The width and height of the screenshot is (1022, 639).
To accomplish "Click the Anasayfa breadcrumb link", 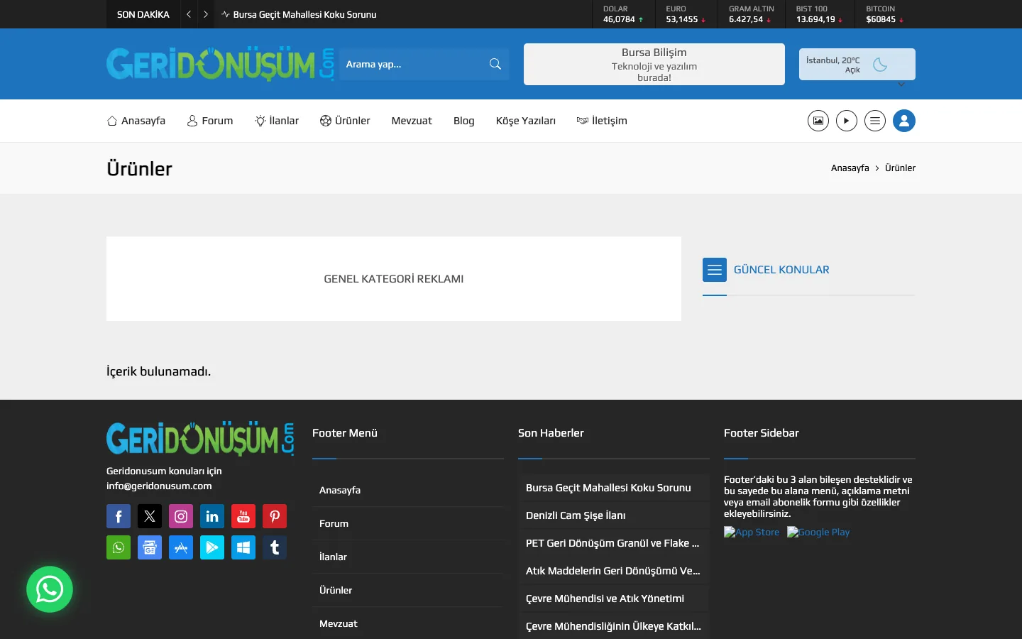I will coord(850,168).
